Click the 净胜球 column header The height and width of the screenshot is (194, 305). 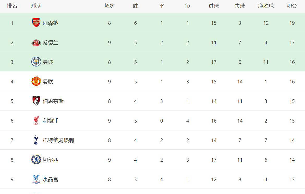tap(266, 6)
